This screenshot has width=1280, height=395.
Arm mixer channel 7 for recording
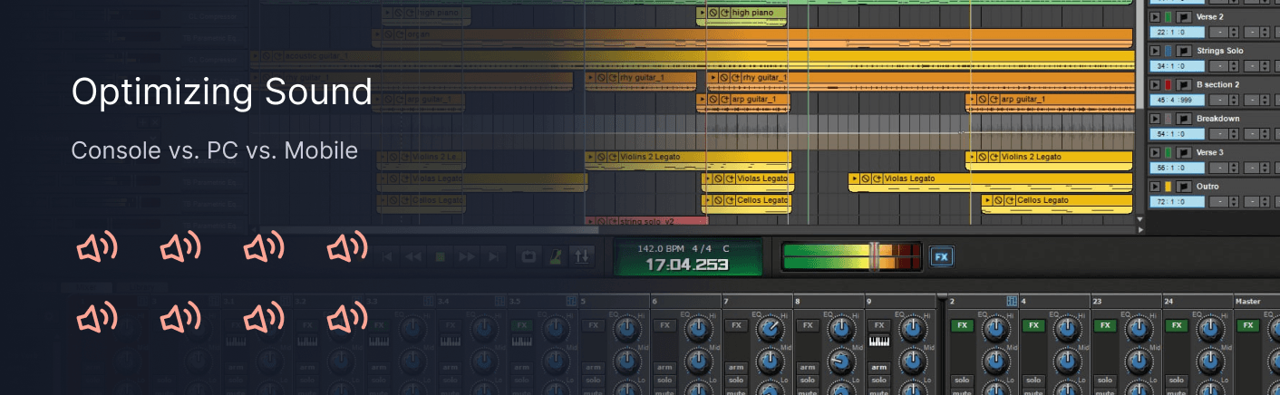pyautogui.click(x=736, y=367)
